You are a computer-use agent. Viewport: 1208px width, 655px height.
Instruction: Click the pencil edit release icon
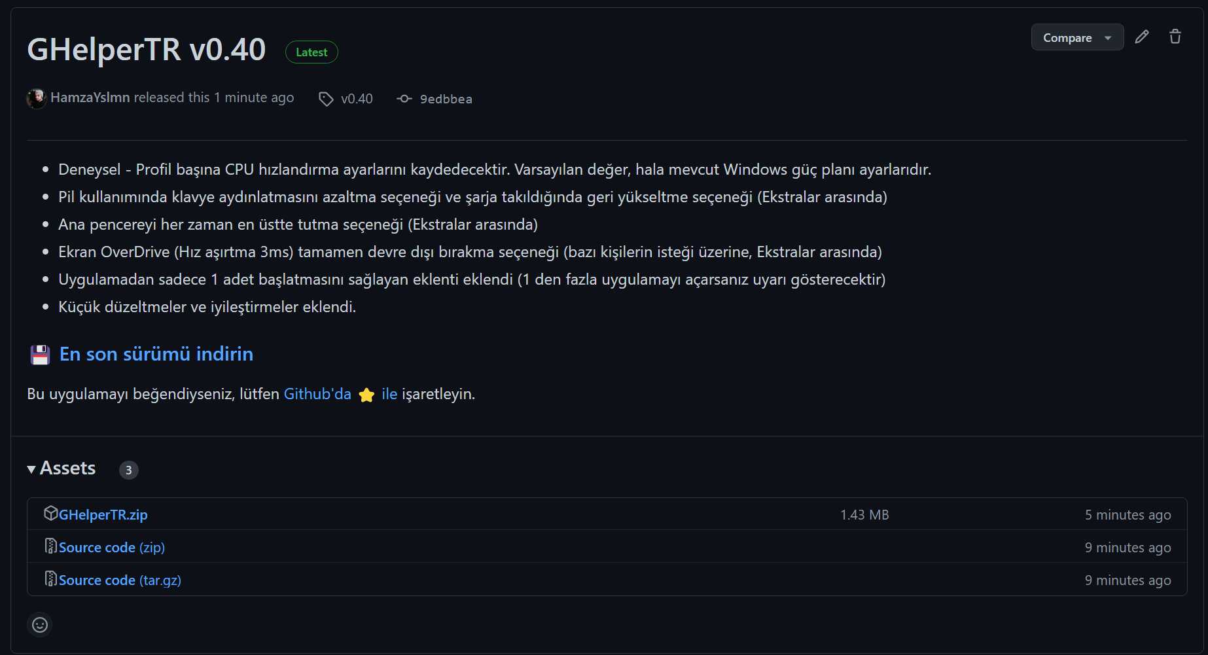tap(1142, 37)
